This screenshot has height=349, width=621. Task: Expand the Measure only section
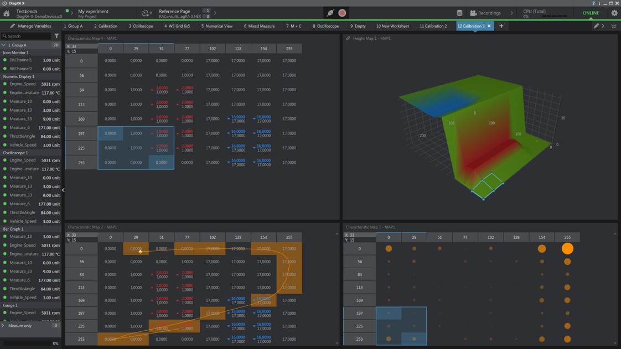pyautogui.click(x=3, y=326)
